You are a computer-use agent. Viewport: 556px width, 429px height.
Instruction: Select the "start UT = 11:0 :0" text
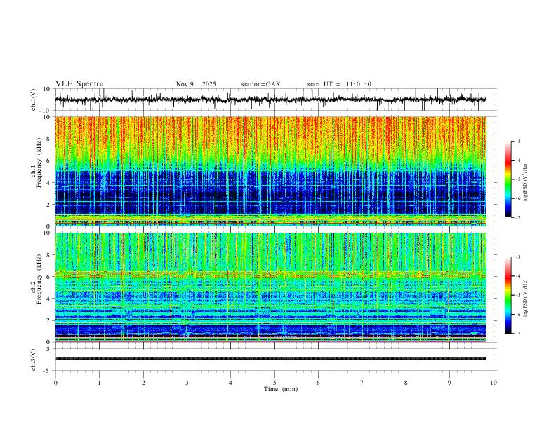[x=339, y=84]
